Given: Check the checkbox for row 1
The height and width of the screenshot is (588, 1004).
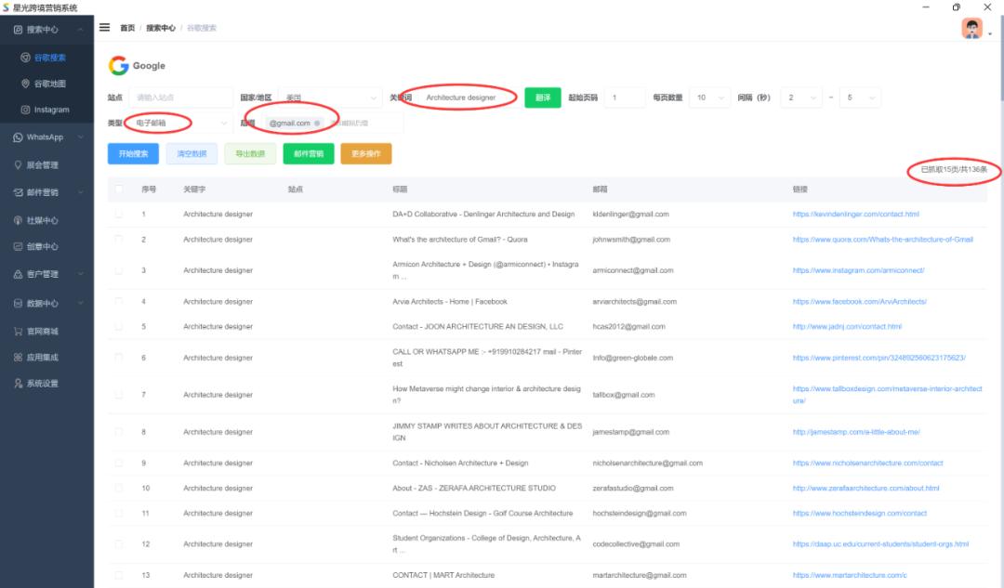Looking at the screenshot, I should 118,215.
